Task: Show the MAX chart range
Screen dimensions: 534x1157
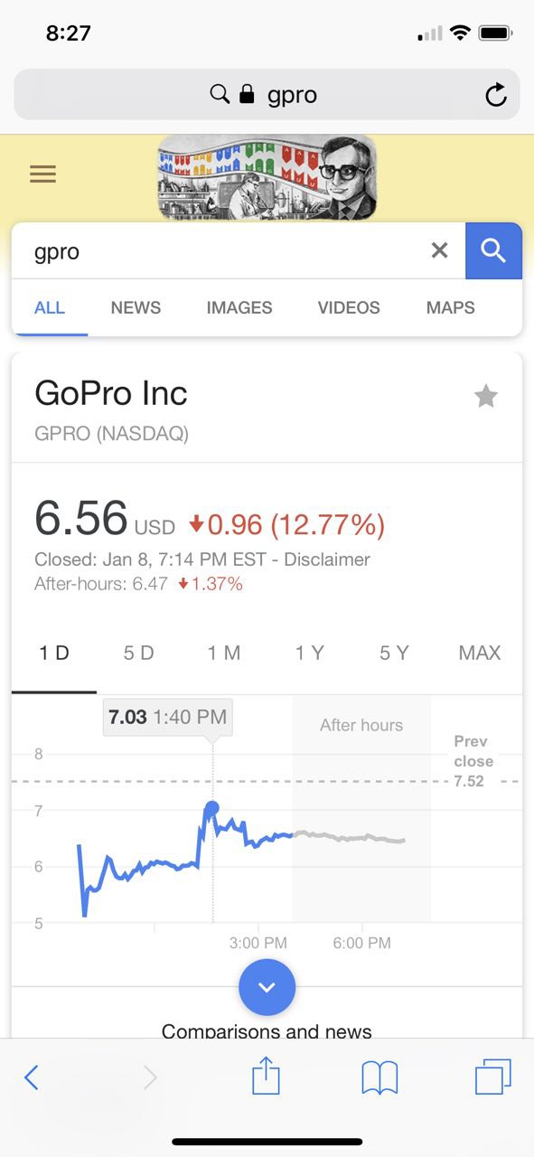Action: (x=480, y=653)
